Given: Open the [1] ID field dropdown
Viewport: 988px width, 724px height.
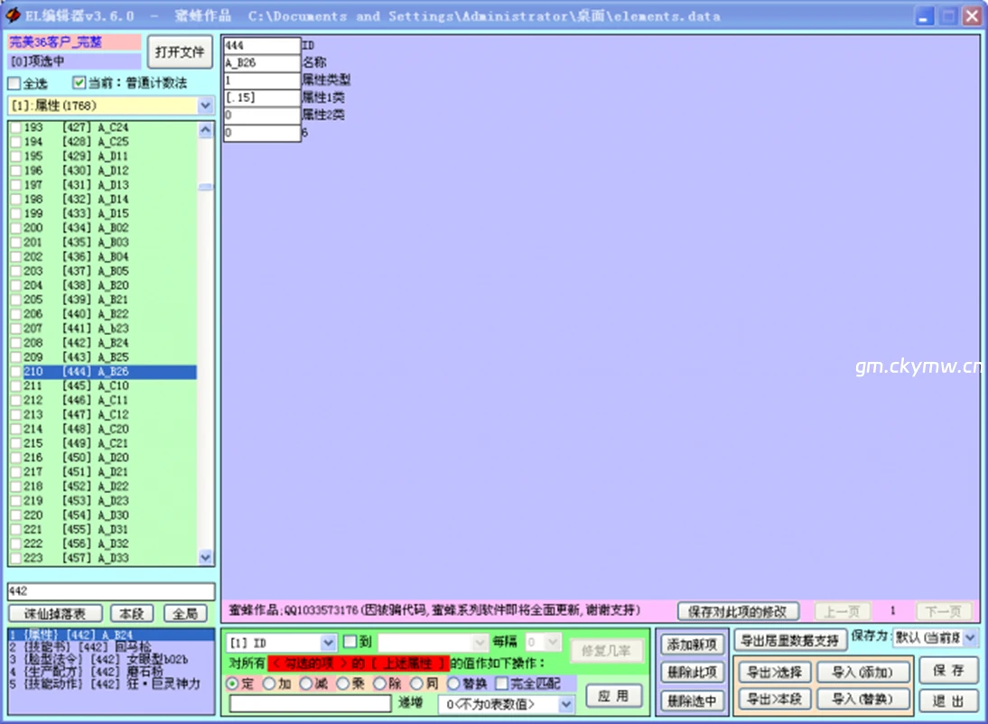Looking at the screenshot, I should [329, 643].
